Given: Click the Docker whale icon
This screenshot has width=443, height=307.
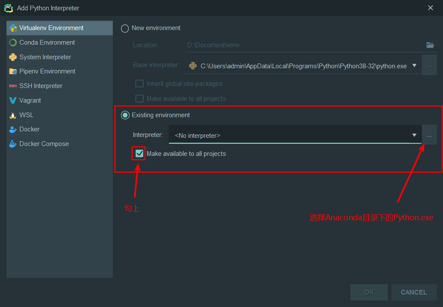Looking at the screenshot, I should pos(13,129).
